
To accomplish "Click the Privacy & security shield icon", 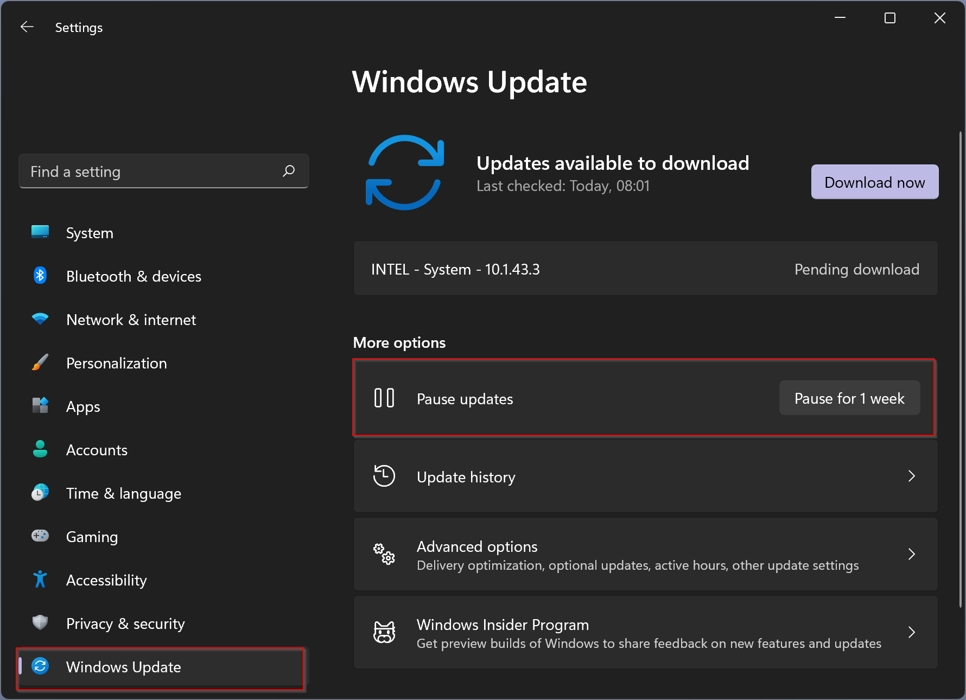I will click(40, 622).
